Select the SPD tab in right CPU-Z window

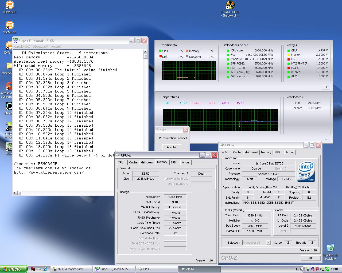tap(277, 152)
